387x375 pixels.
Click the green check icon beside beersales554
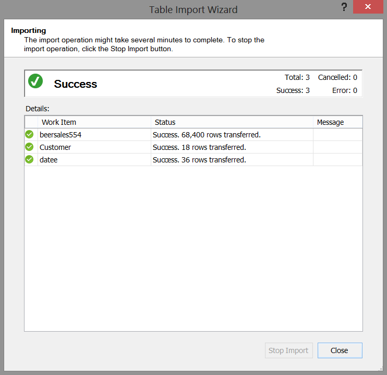coord(29,135)
